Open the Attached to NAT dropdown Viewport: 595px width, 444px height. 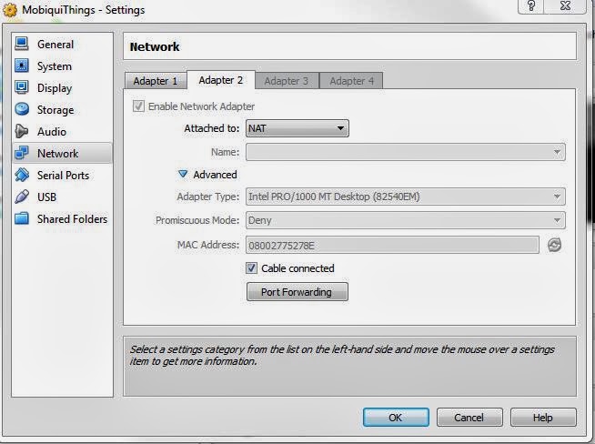297,128
